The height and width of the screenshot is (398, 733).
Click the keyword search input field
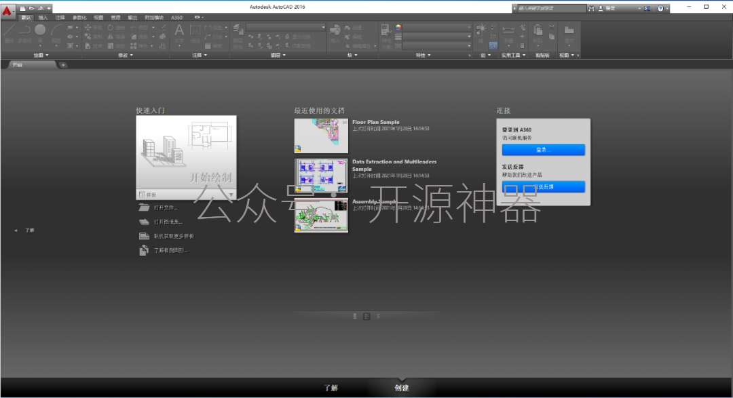(552, 8)
